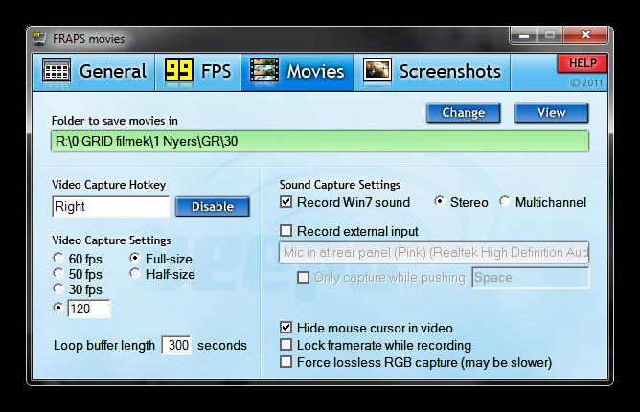Click the movies folder path field
This screenshot has height=412, width=640.
(x=320, y=141)
